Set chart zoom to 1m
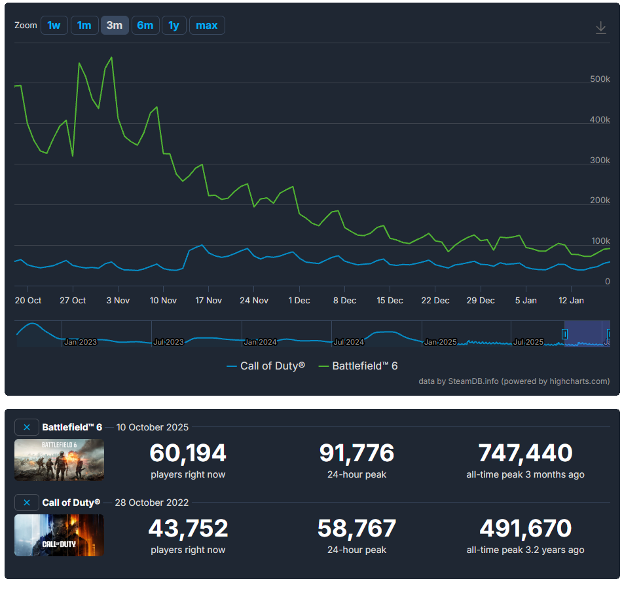Image resolution: width=622 pixels, height=589 pixels. [x=84, y=26]
